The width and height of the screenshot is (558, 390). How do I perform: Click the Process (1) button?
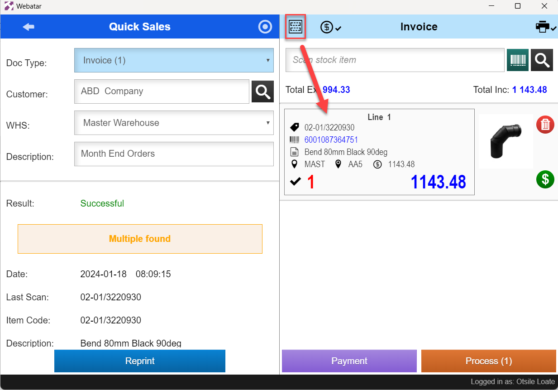click(x=489, y=361)
